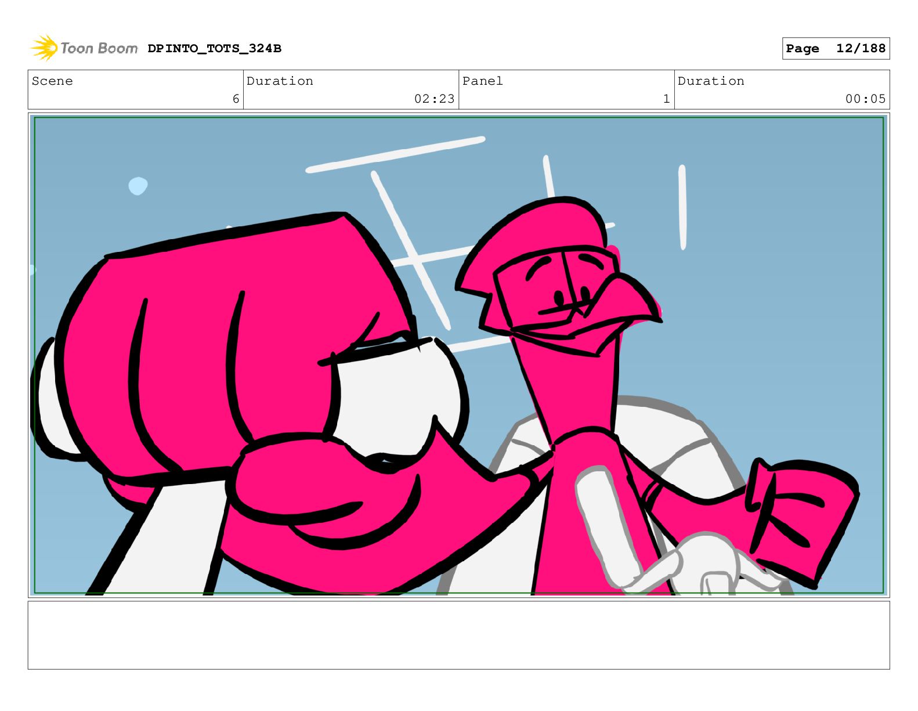Click the Panel label cell
The height and width of the screenshot is (711, 918).
coord(566,90)
